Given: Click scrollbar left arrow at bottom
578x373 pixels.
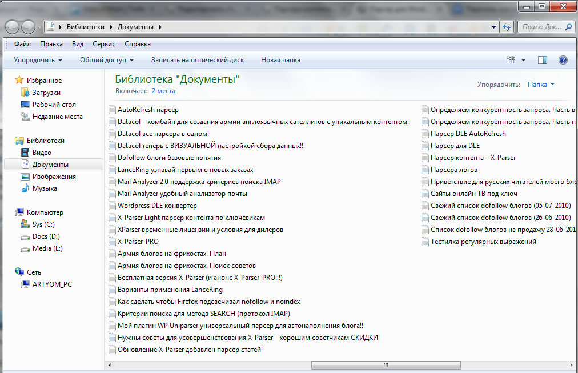Looking at the screenshot, I should pos(110,365).
